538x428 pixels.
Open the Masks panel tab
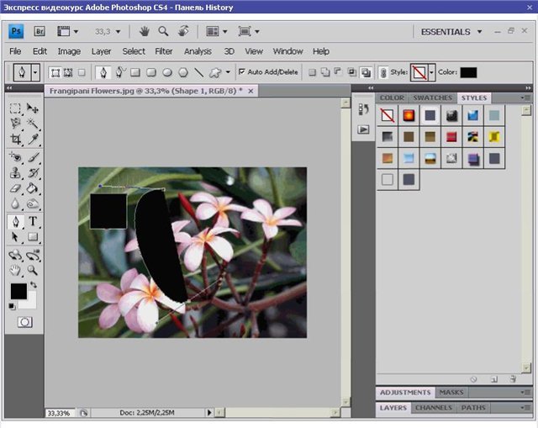click(451, 393)
